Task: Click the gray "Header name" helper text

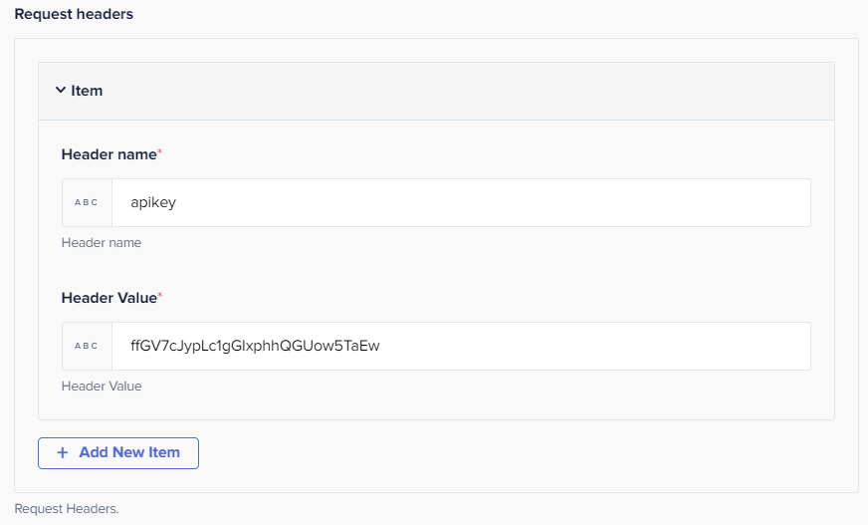Action: [x=102, y=242]
